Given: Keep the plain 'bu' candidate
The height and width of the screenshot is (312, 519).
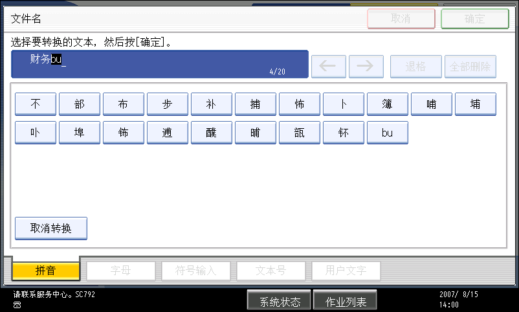Looking at the screenshot, I should point(388,133).
